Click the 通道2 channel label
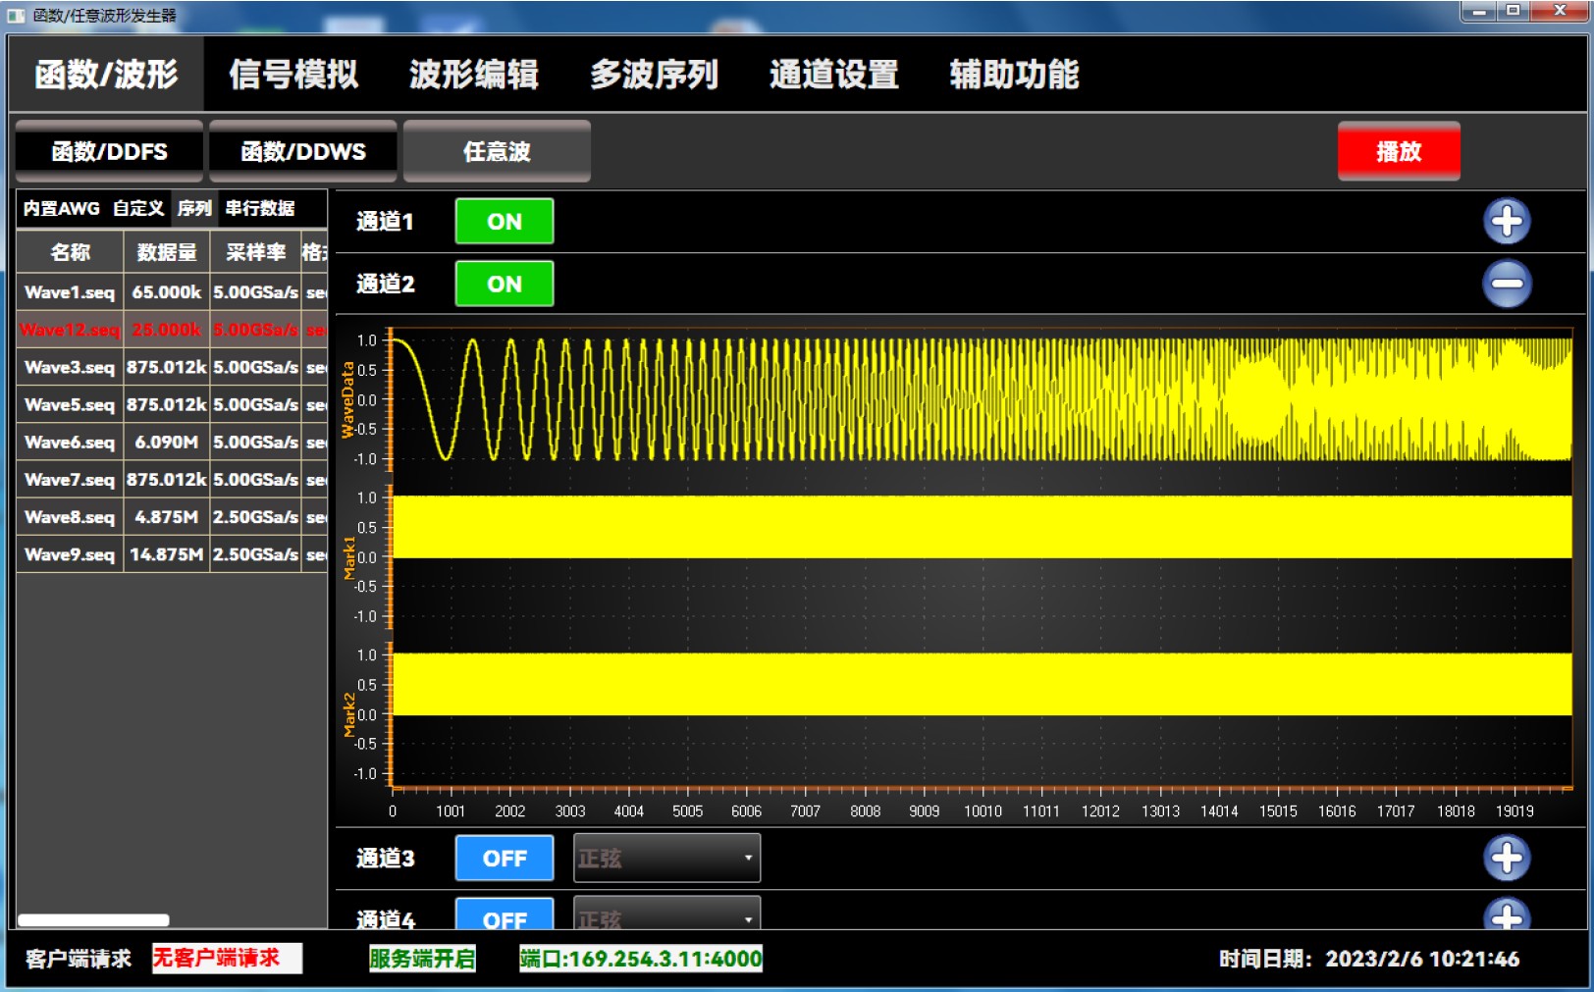The width and height of the screenshot is (1594, 992). click(x=385, y=285)
